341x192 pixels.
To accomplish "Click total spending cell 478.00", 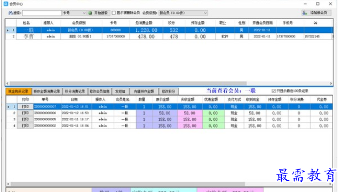I will [x=146, y=37].
